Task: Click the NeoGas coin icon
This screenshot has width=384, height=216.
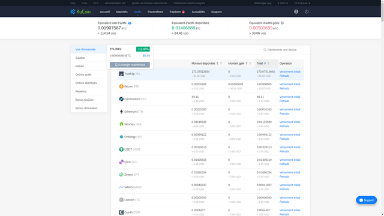Action: [x=121, y=124]
